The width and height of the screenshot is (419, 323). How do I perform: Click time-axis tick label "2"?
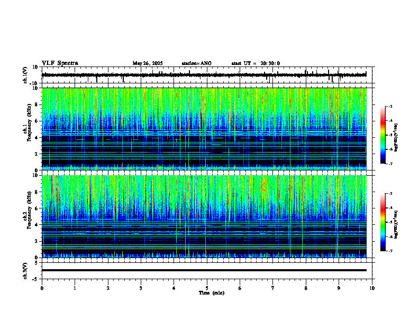[108, 288]
